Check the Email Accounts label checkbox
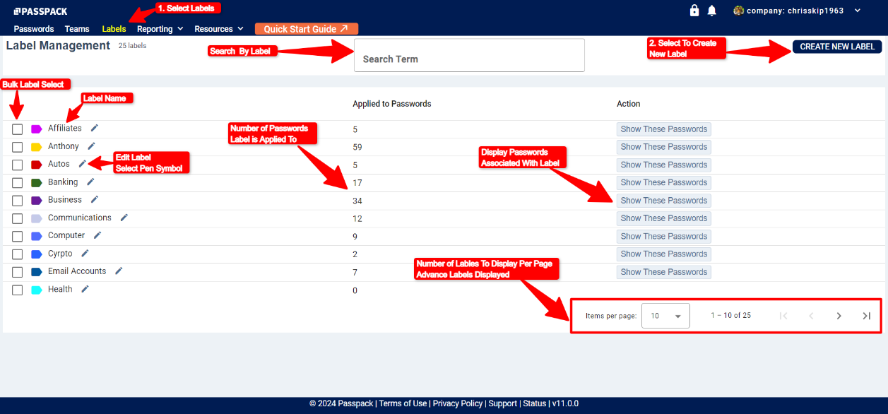888x414 pixels. tap(18, 272)
